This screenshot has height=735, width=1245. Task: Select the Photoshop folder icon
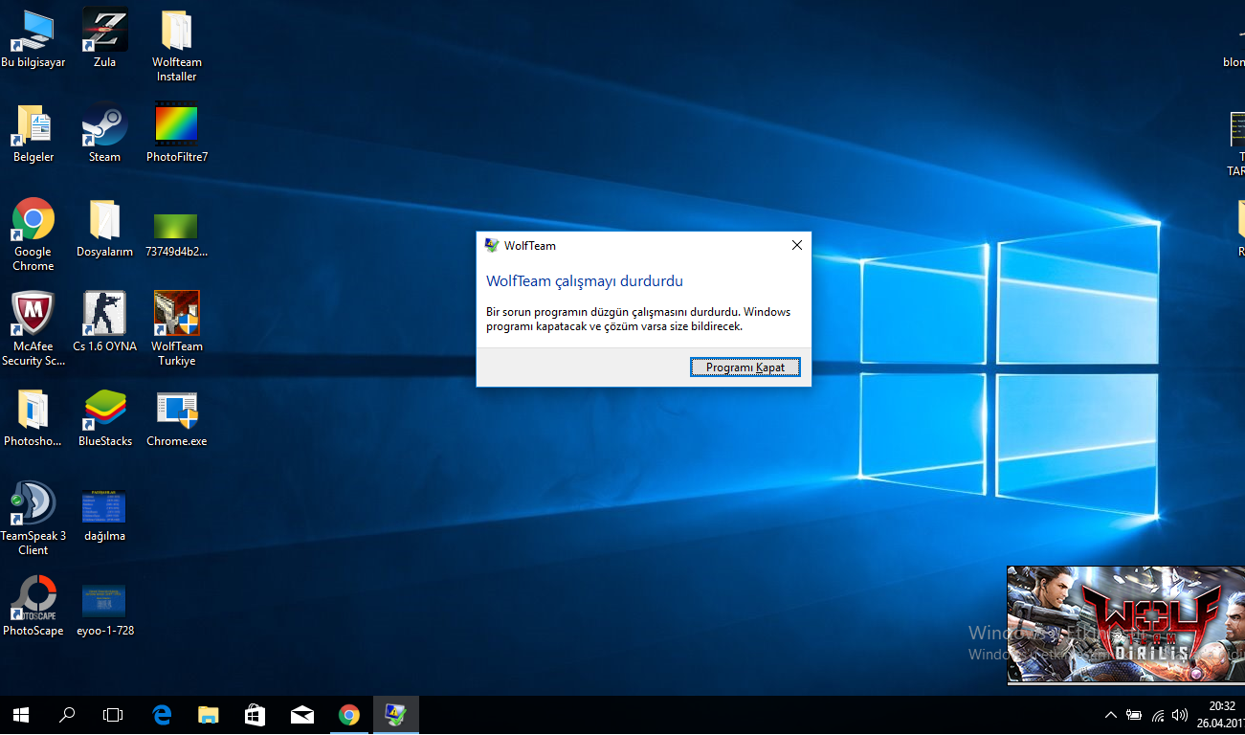33,418
